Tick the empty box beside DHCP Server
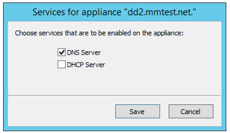 click(x=61, y=64)
